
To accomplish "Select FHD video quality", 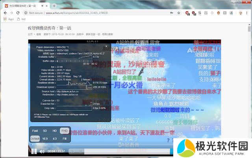I will point(65,131).
